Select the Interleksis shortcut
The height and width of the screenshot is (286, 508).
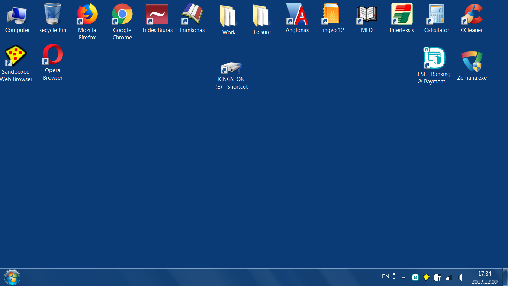point(402,19)
